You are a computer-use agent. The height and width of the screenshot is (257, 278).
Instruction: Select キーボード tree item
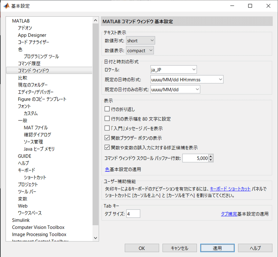point(26,170)
